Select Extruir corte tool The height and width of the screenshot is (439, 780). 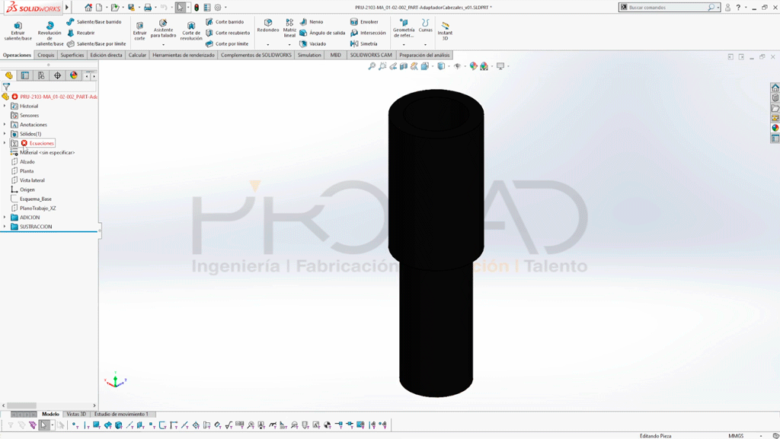(140, 30)
